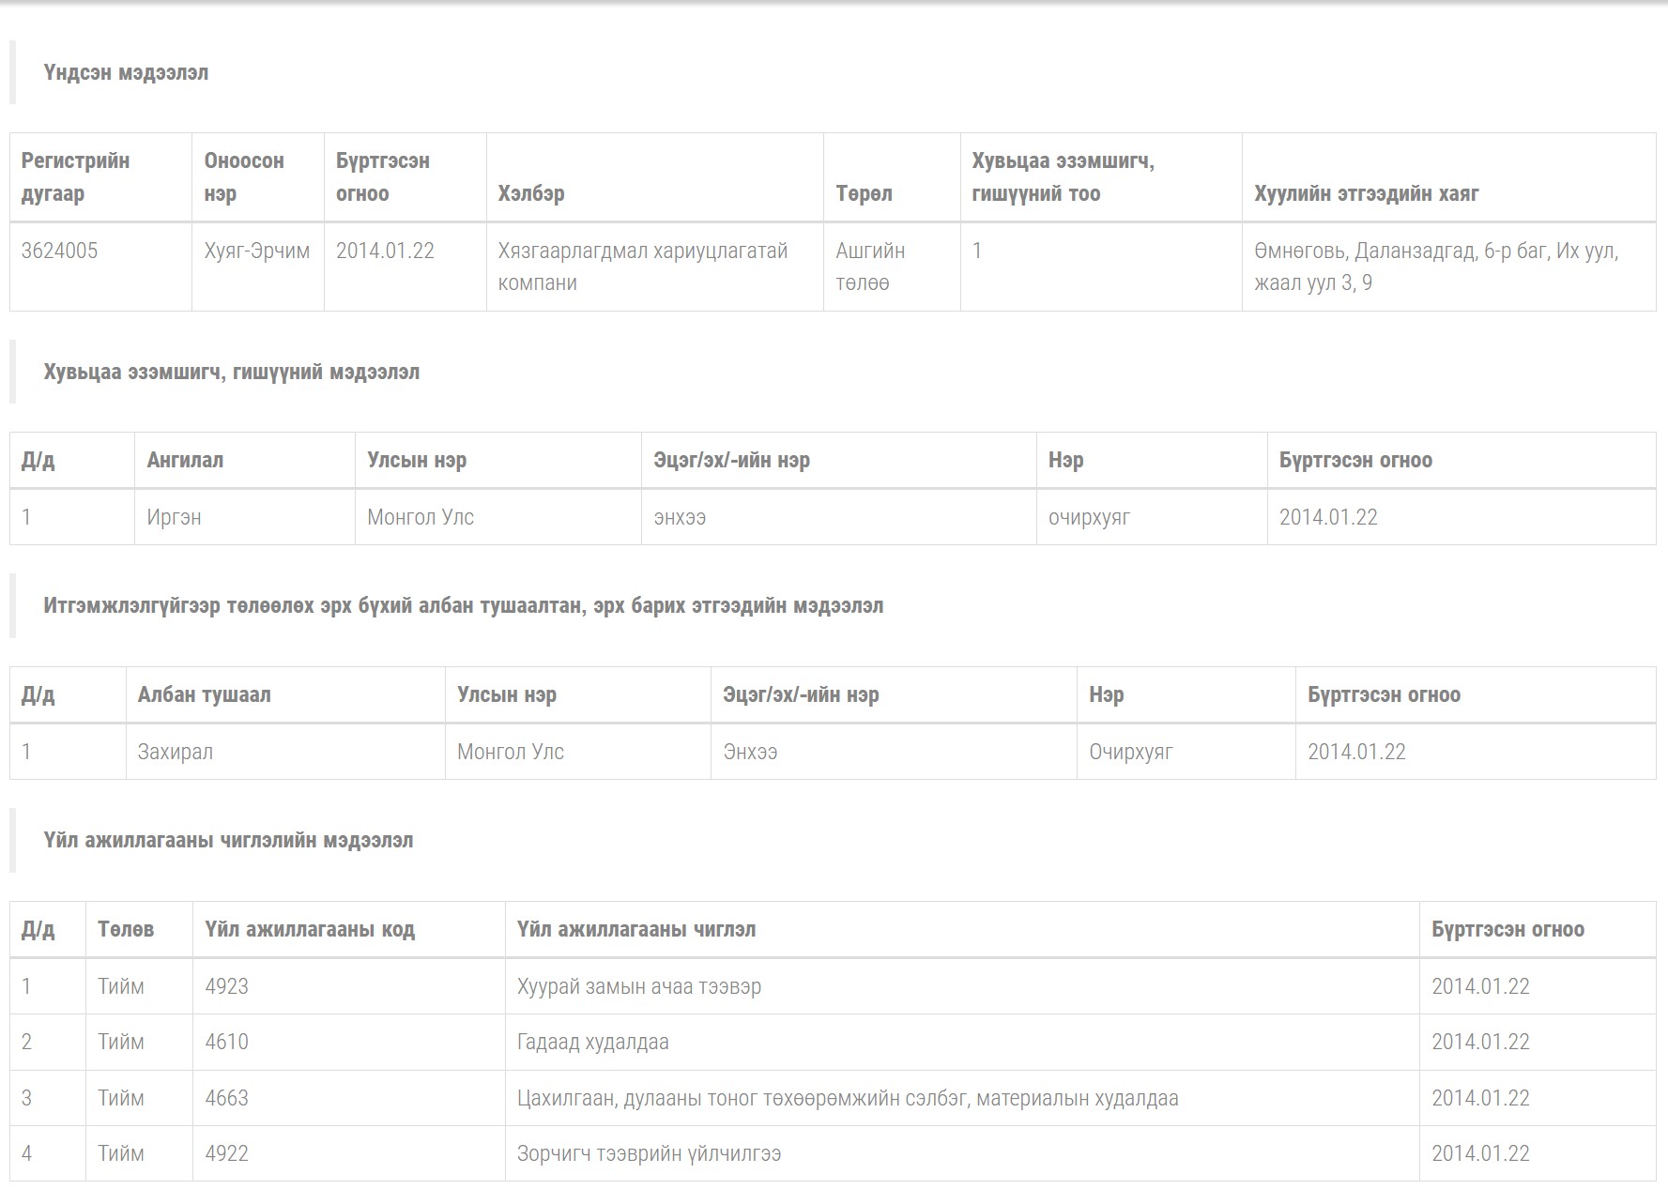1668x1189 pixels.
Task: Click the Хуурай замын ачаа тээвэр entry
Action: click(x=638, y=986)
